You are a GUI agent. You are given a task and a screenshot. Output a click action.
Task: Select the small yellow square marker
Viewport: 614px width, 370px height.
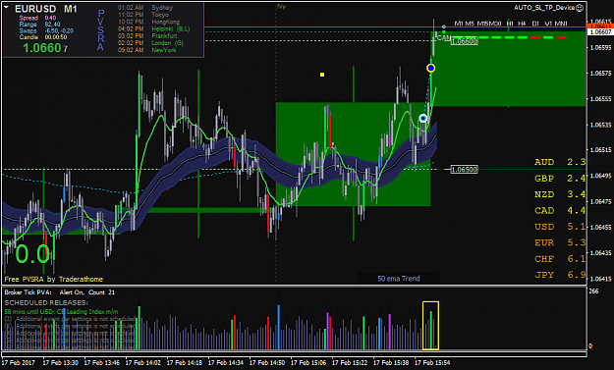tap(322, 75)
